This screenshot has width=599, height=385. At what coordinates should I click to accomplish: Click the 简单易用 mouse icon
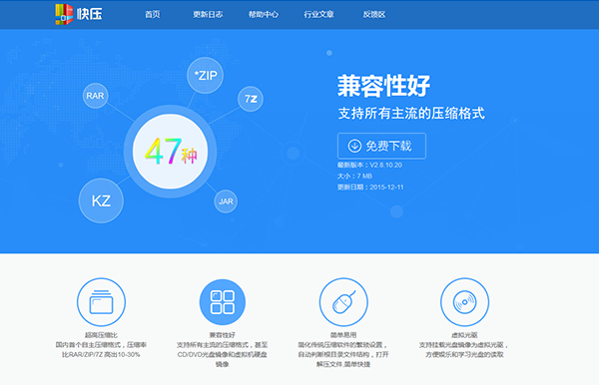coord(343,302)
